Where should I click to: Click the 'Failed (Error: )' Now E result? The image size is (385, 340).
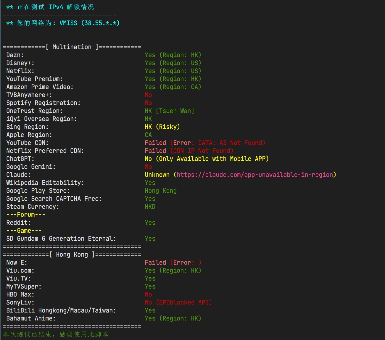coord(173,263)
